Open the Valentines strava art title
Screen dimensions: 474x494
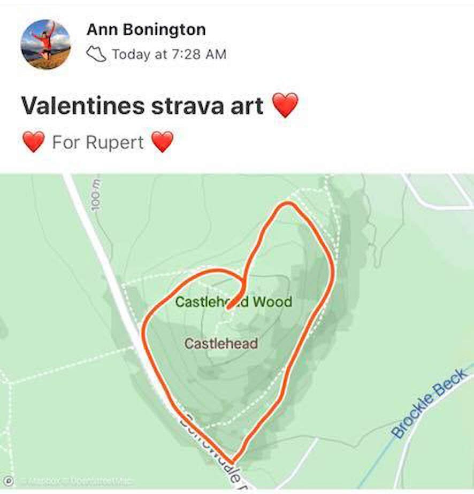coord(142,105)
